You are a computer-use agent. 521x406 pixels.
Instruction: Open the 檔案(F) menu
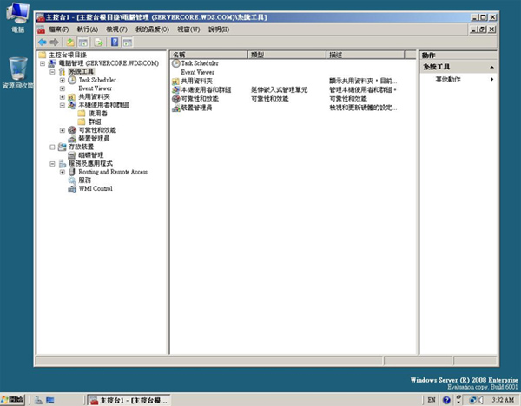[x=61, y=29]
